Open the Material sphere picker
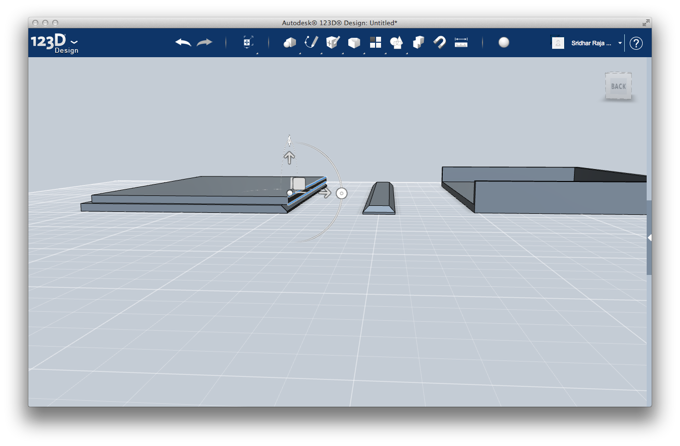Image resolution: width=680 pixels, height=446 pixels. pos(504,43)
